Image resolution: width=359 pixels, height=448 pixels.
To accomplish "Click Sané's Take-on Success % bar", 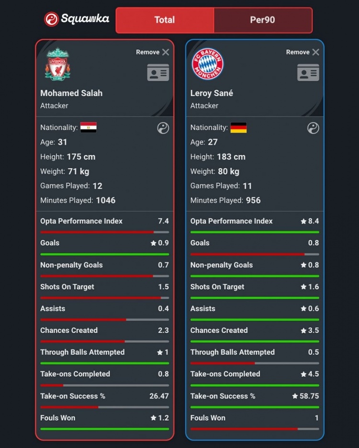I will pyautogui.click(x=255, y=407).
